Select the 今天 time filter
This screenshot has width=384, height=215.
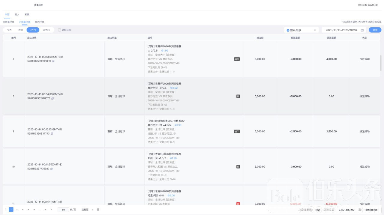click(9, 30)
